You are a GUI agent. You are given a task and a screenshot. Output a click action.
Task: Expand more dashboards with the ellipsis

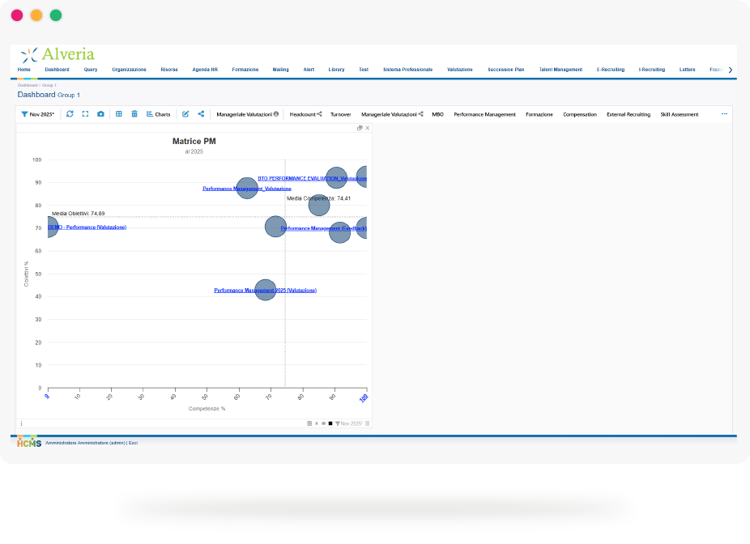(x=724, y=114)
